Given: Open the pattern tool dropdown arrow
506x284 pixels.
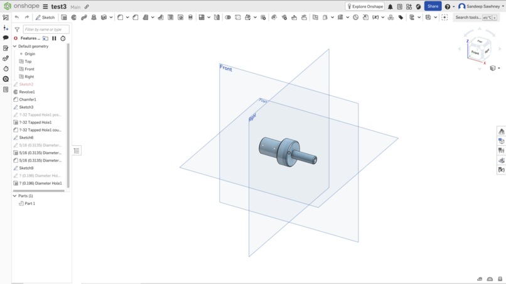Looking at the screenshot, I should pyautogui.click(x=209, y=18).
